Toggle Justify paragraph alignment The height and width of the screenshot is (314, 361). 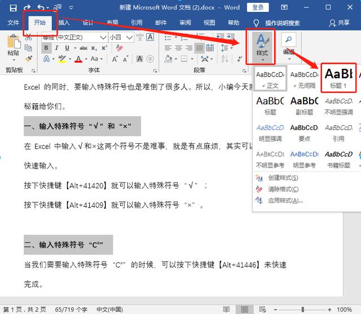tap(200, 48)
